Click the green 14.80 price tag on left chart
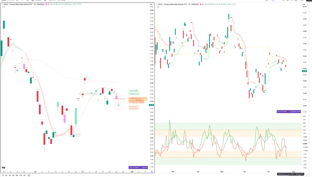 click(151, 105)
